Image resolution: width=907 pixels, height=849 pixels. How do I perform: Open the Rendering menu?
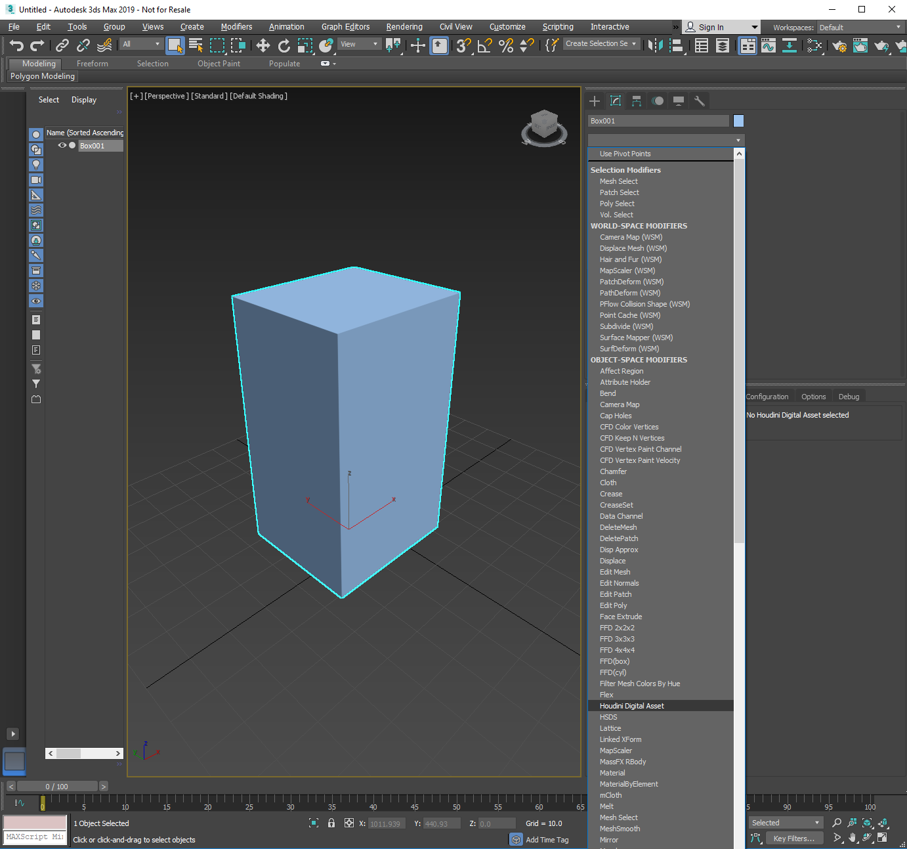[x=404, y=27]
